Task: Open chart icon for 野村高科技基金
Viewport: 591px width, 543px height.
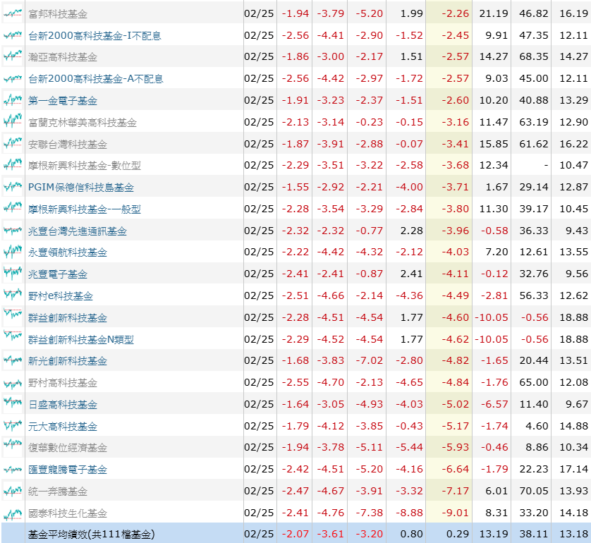Action: point(13,382)
